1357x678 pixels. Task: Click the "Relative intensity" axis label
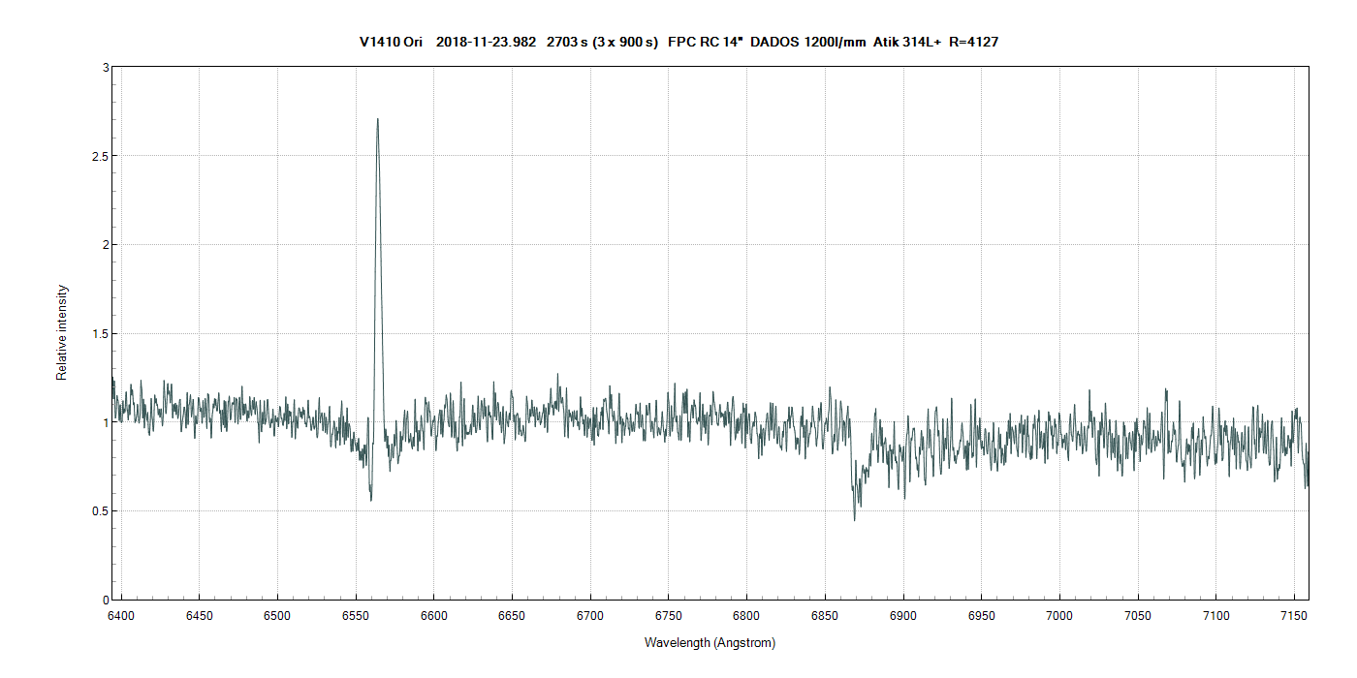[62, 332]
